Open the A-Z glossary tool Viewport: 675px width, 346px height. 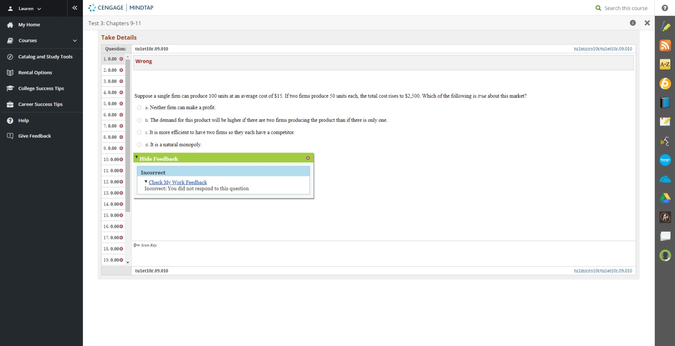[x=665, y=64]
